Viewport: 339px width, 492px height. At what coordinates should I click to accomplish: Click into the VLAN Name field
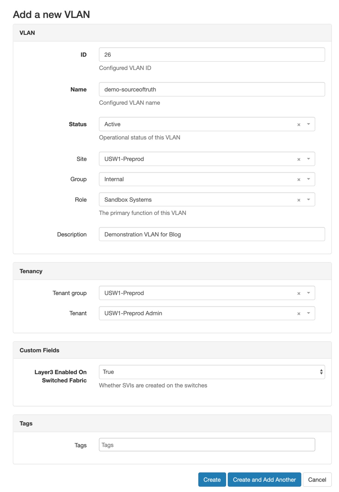click(x=212, y=90)
